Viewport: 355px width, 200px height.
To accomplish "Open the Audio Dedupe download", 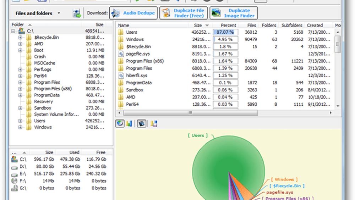I will coord(133,13).
